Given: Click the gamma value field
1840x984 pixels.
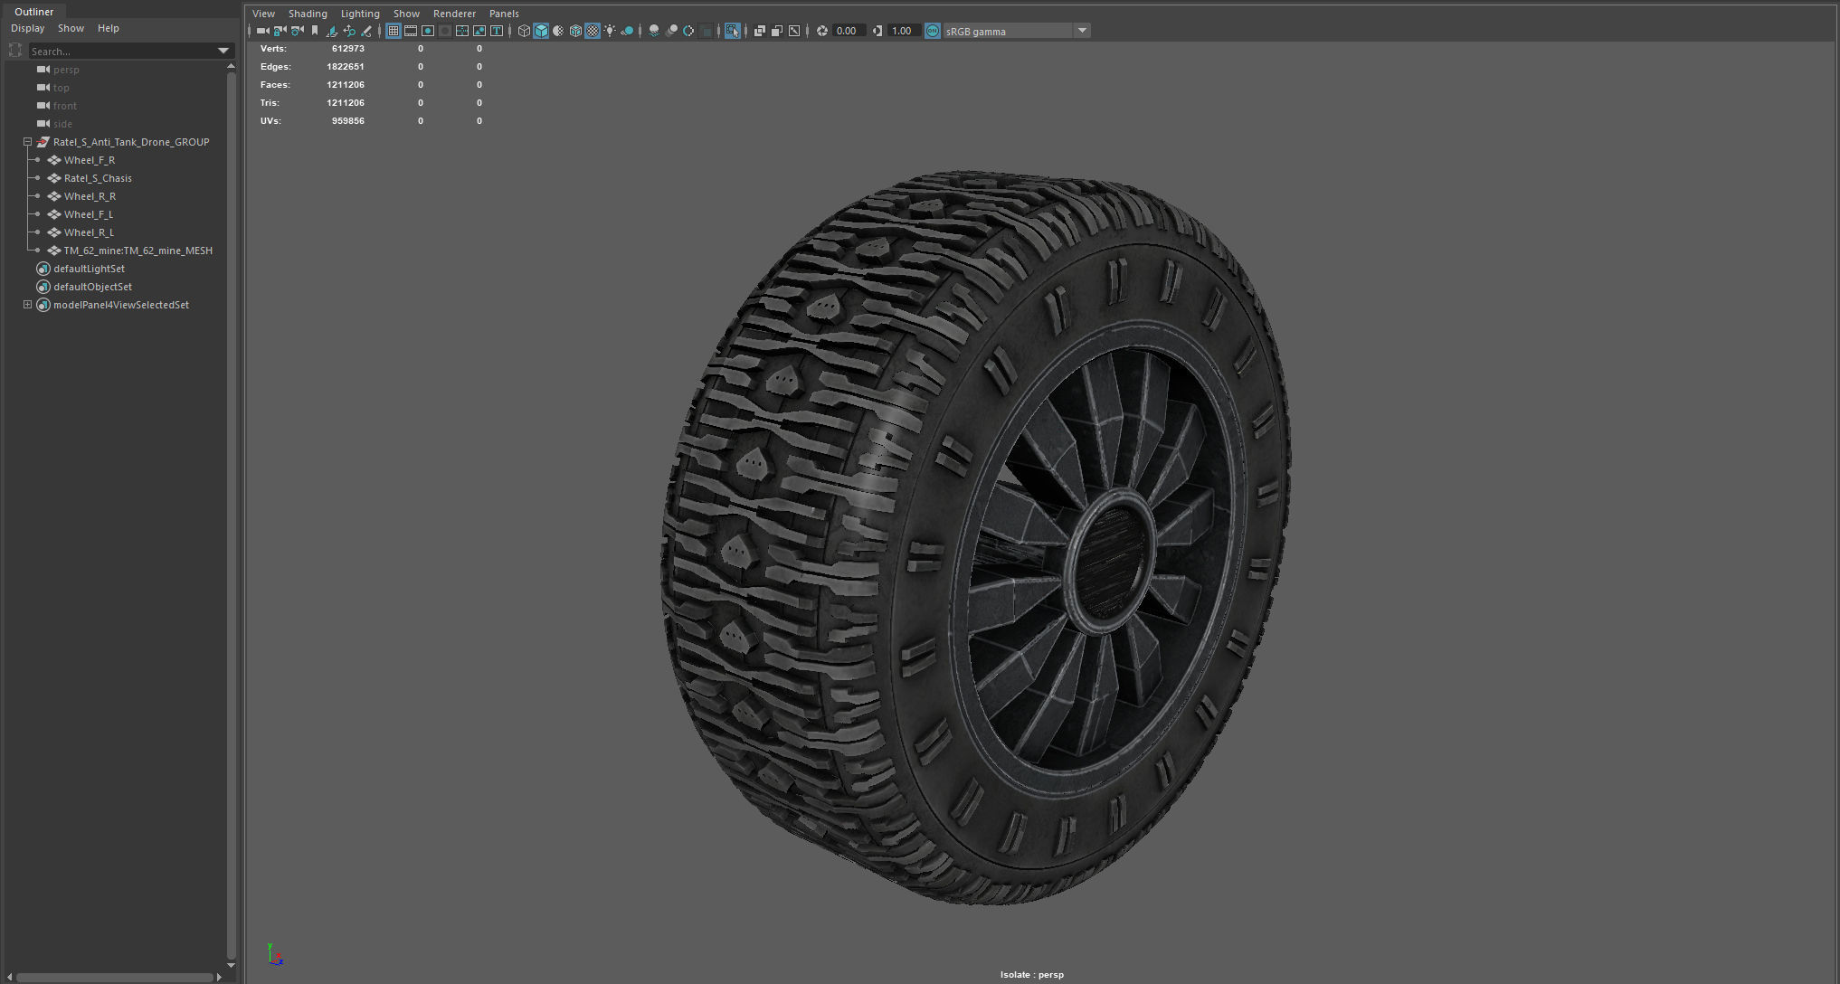Looking at the screenshot, I should pos(902,31).
